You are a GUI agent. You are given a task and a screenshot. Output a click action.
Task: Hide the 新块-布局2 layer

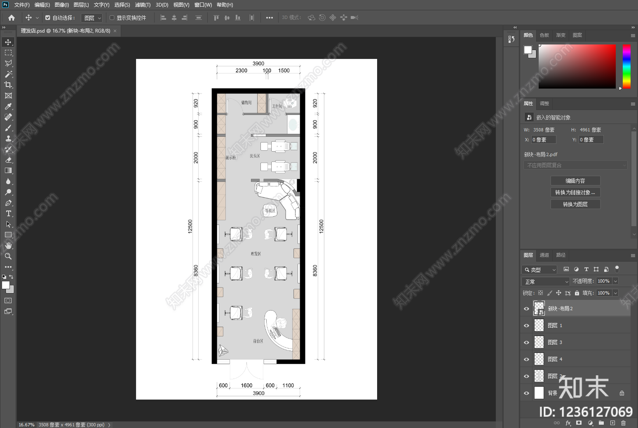(x=526, y=309)
